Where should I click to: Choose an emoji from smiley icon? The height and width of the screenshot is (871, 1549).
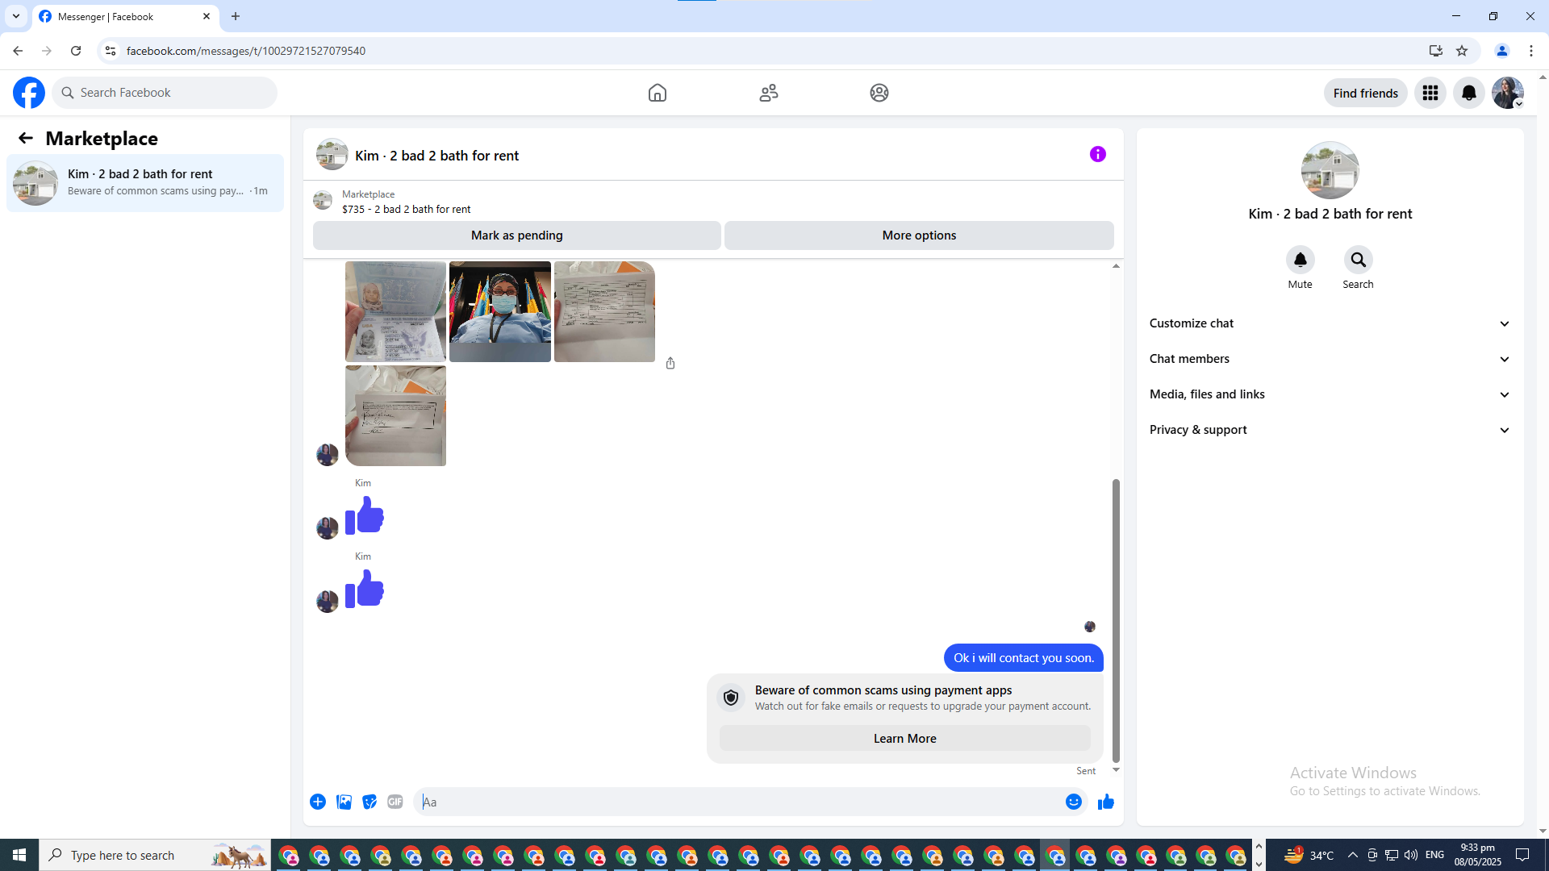pos(1073,802)
